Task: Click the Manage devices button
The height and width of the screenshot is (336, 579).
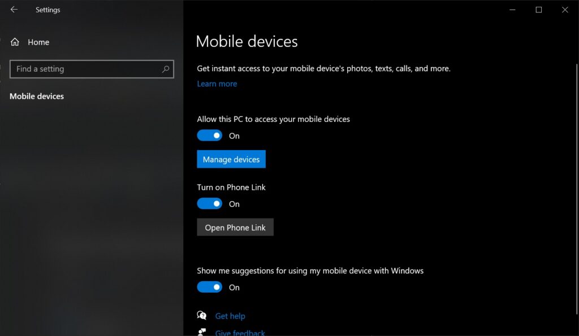Action: click(231, 159)
